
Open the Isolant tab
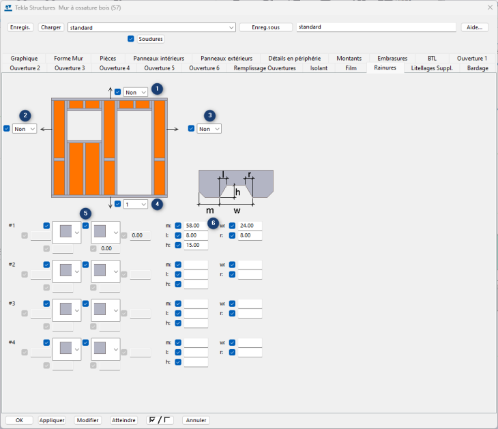click(x=319, y=68)
